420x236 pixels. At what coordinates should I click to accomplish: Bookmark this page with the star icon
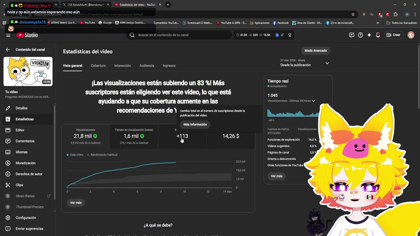coord(353,14)
